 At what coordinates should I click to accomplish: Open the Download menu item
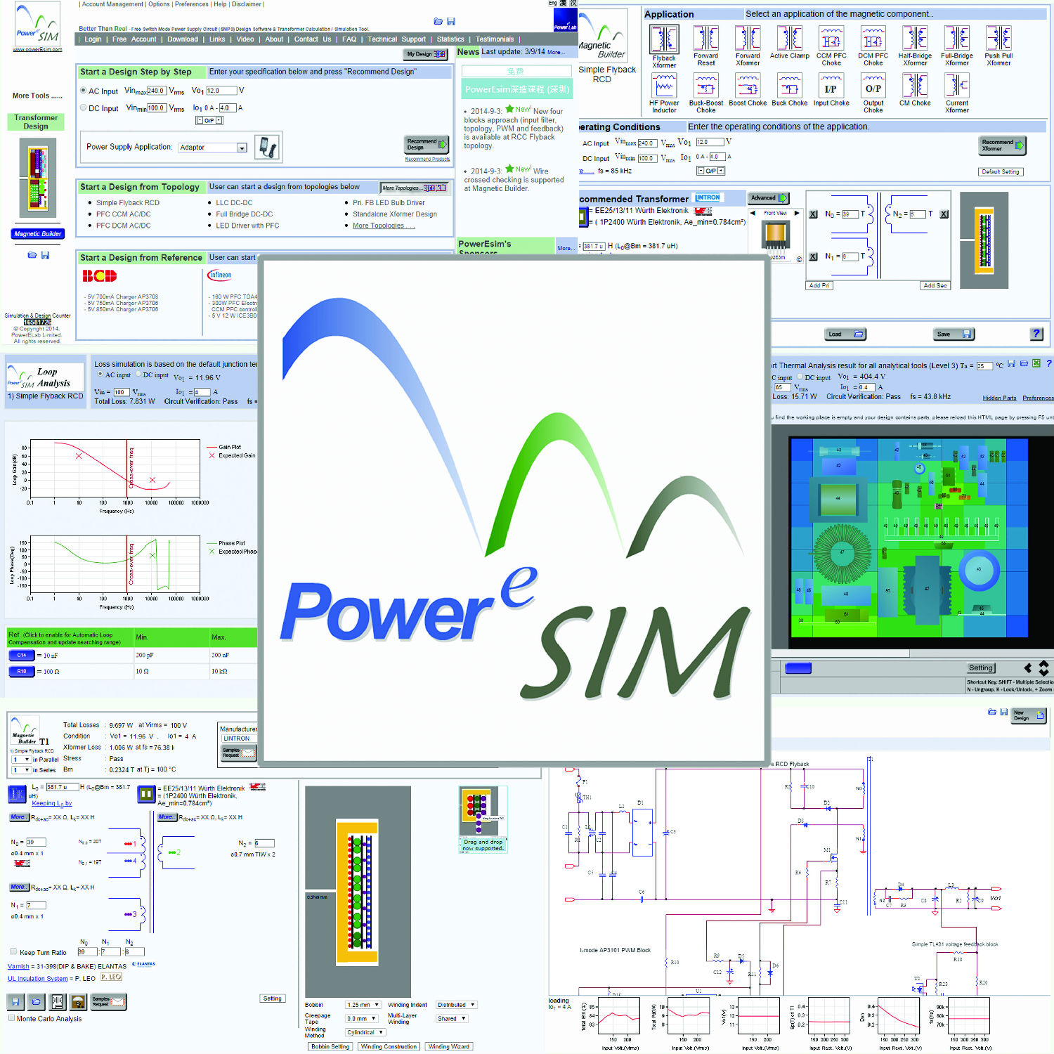(x=183, y=39)
